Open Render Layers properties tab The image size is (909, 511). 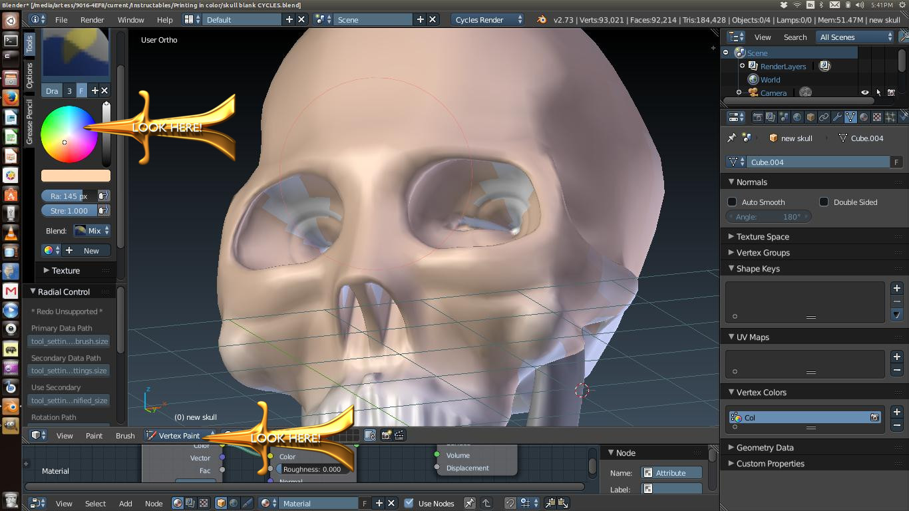click(771, 117)
